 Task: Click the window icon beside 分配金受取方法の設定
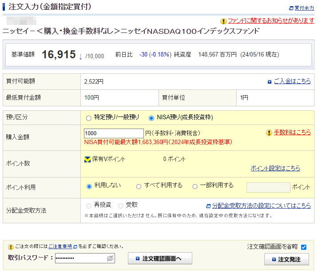[x=208, y=206]
